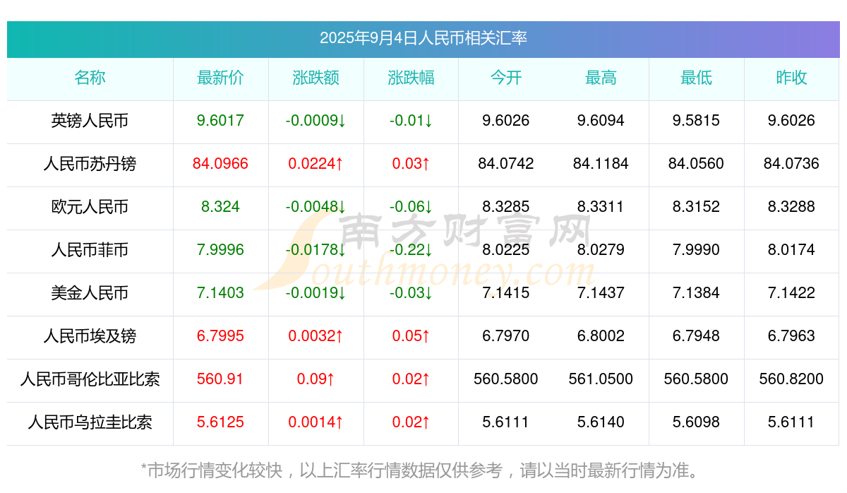The height and width of the screenshot is (493, 847).
Task: Click change amount -0.0178↓
Action: click(x=316, y=250)
